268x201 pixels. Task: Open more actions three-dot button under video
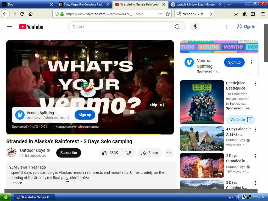[169, 153]
